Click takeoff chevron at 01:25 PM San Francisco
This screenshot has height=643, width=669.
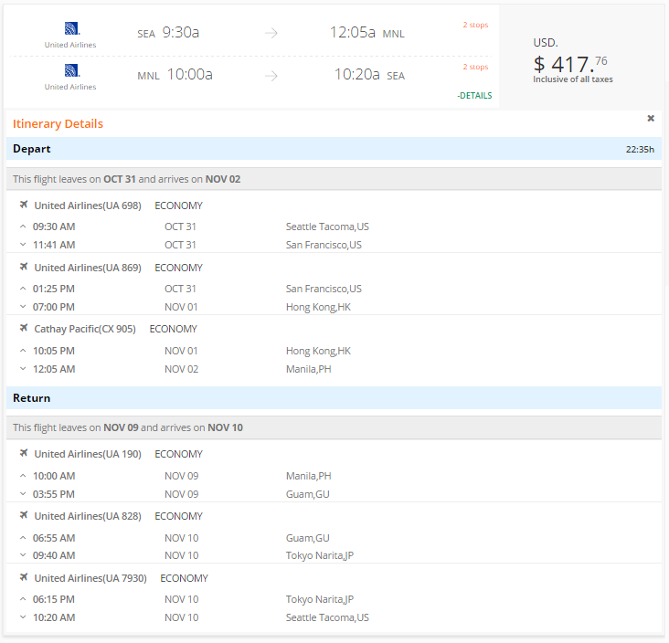coord(23,289)
